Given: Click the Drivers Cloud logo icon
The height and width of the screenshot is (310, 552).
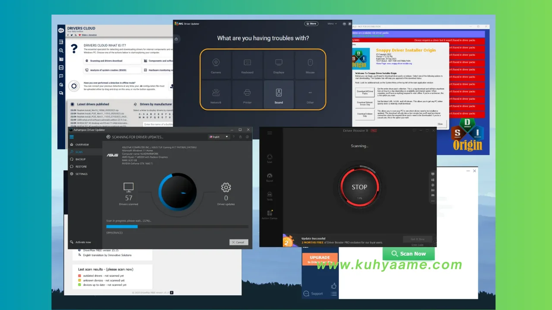Looking at the screenshot, I should coord(61,30).
